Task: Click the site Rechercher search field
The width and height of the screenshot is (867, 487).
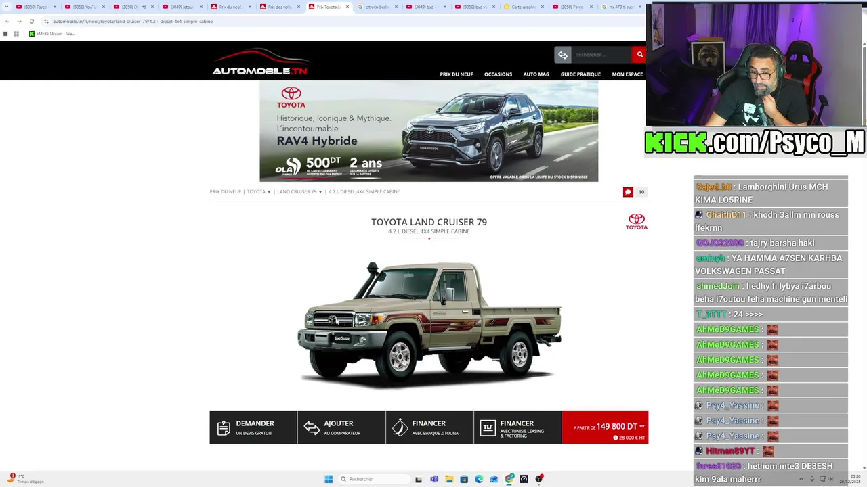Action: click(x=601, y=55)
